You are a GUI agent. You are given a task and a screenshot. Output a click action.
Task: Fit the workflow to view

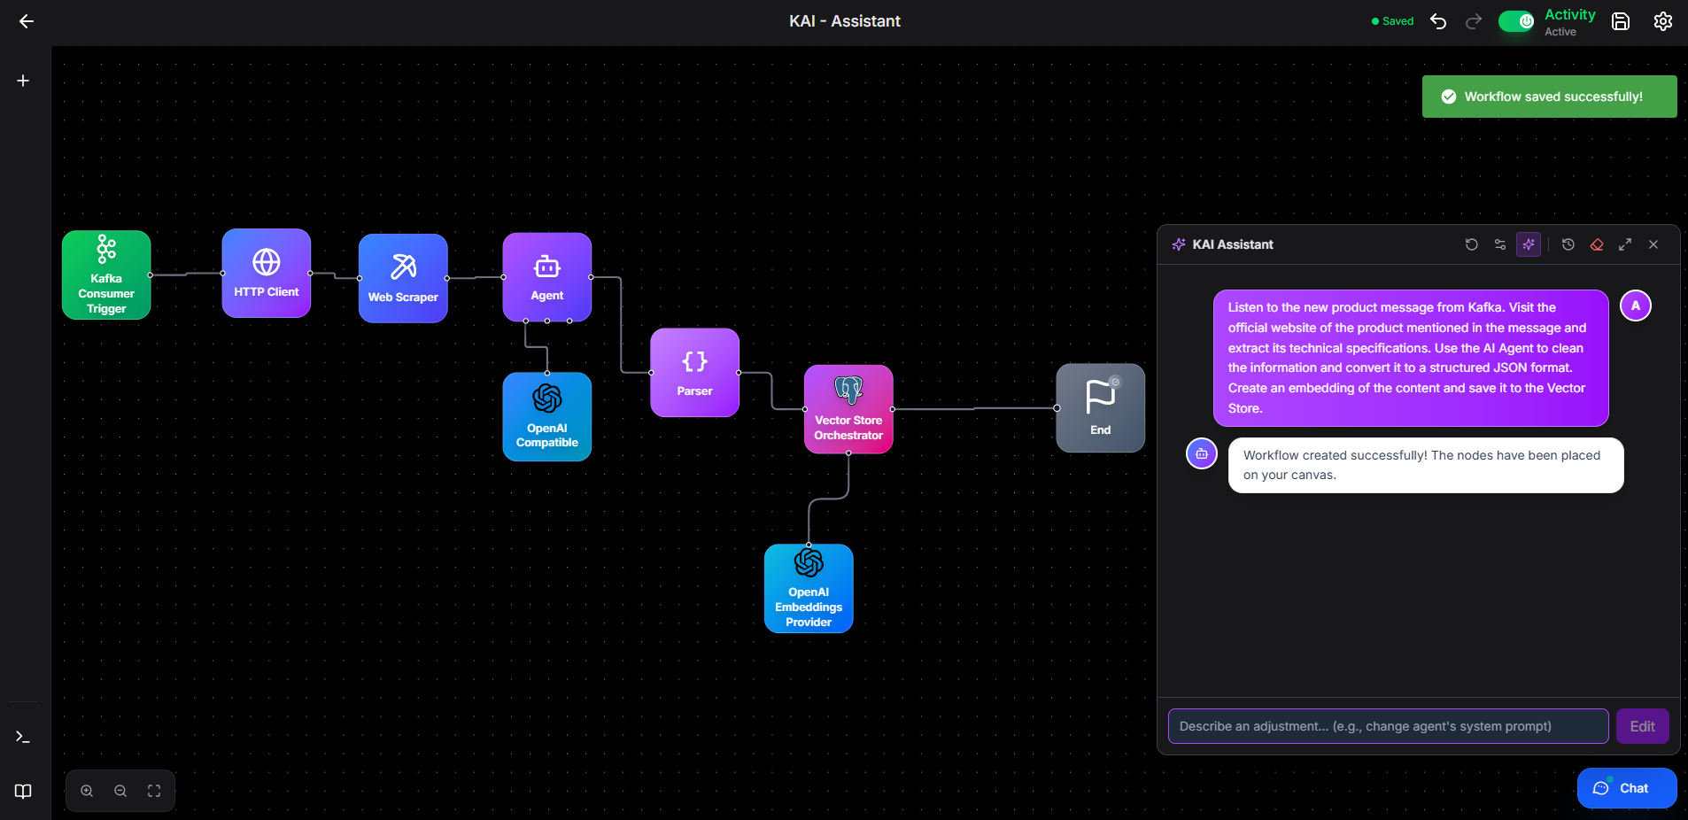(154, 791)
